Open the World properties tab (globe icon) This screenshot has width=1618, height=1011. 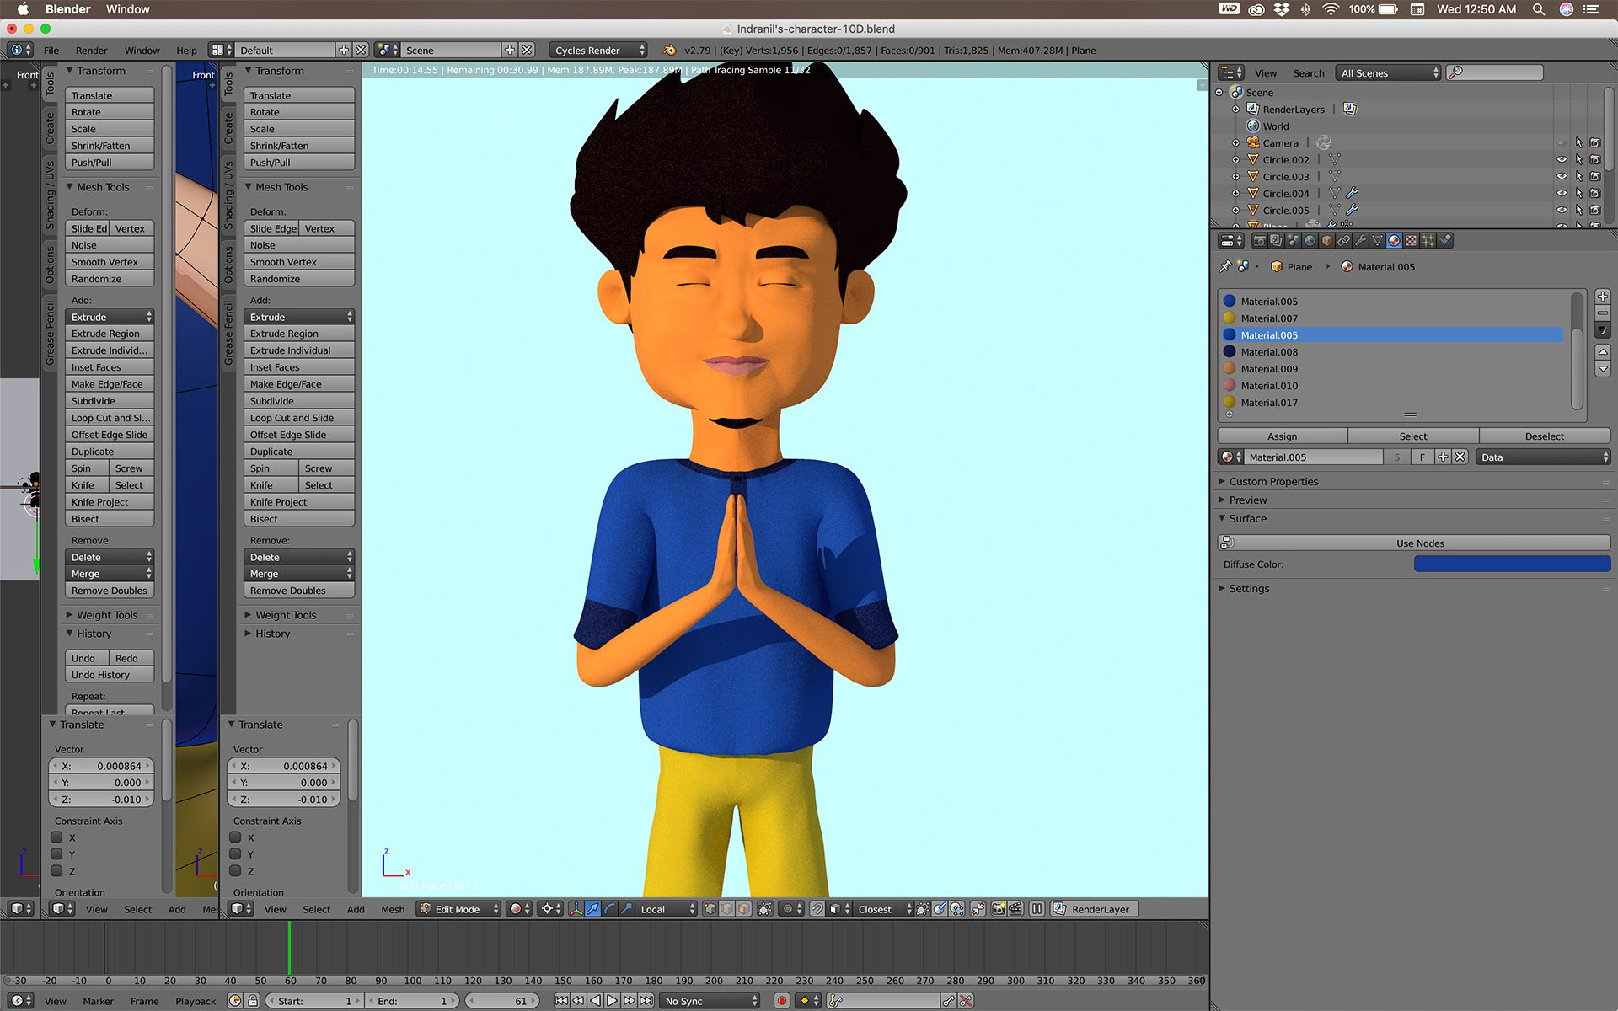click(1310, 241)
